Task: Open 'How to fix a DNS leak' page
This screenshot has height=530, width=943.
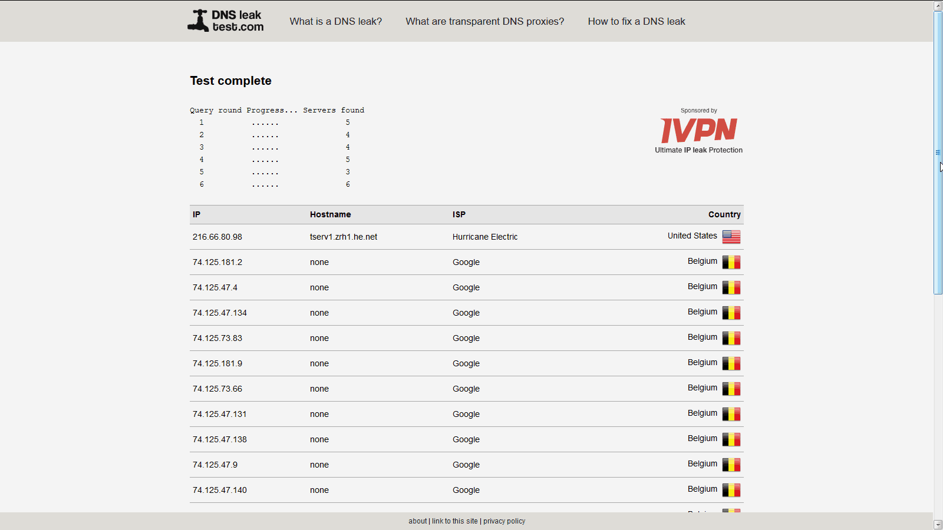Action: point(637,21)
